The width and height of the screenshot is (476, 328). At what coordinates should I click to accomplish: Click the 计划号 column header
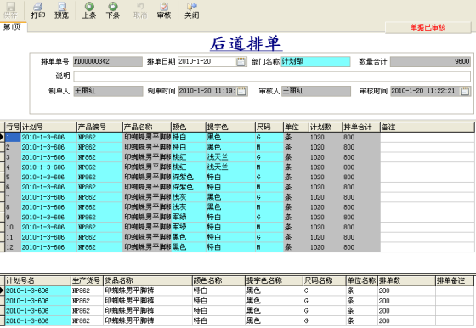coord(48,127)
